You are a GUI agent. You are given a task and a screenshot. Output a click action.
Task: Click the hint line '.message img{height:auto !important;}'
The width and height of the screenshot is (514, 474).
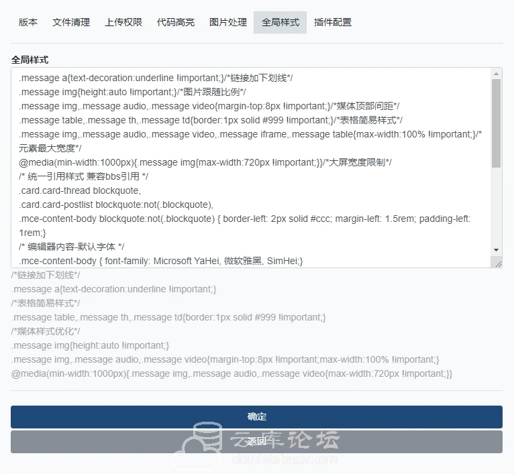point(90,345)
